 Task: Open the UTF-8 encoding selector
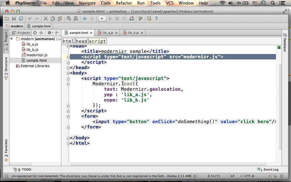pyautogui.click(x=257, y=176)
